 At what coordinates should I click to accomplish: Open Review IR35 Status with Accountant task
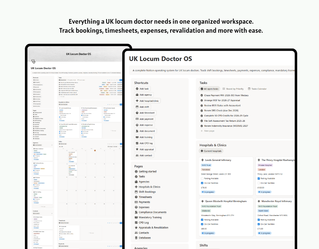pyautogui.click(x=222, y=106)
